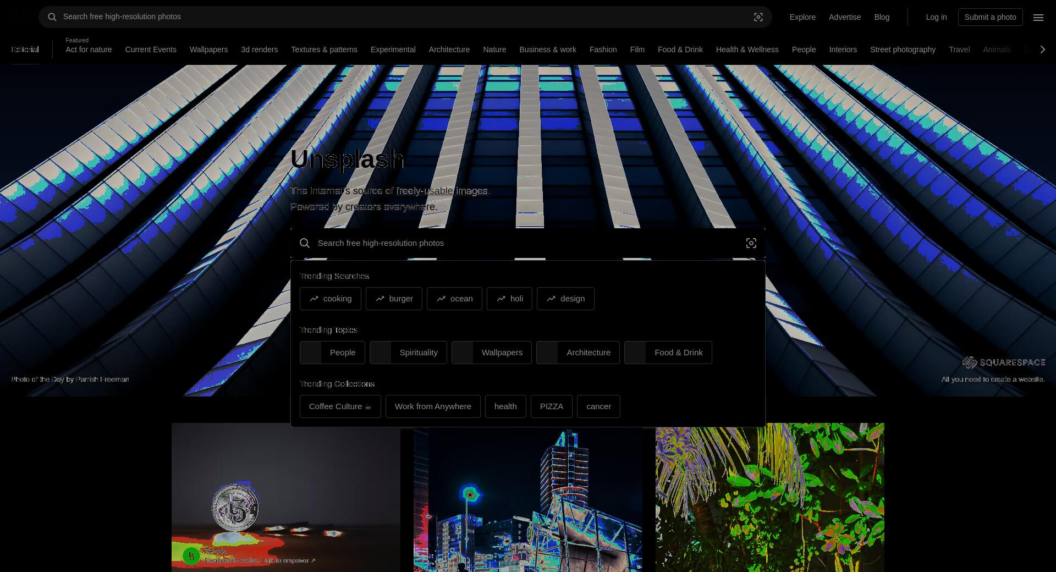
Task: Open the Food & Drink topic tab
Action: point(680,50)
